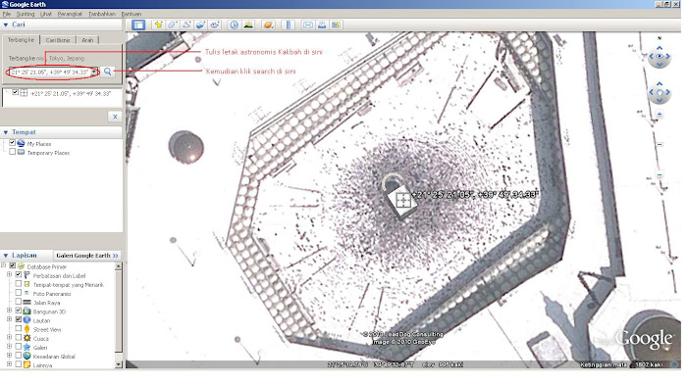The image size is (687, 384).
Task: Open the Lihat menu
Action: (x=46, y=14)
